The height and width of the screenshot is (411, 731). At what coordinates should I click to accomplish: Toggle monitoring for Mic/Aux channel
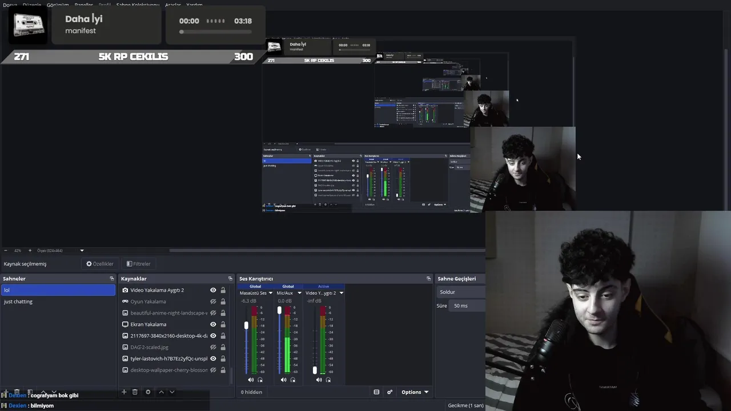[293, 380]
